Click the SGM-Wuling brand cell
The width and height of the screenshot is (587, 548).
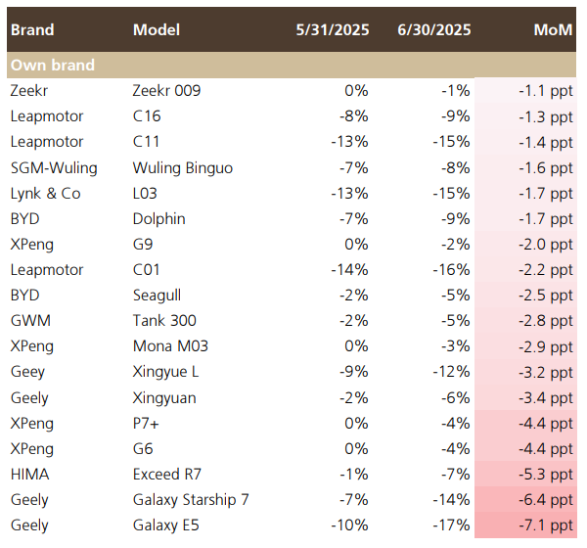[53, 167]
